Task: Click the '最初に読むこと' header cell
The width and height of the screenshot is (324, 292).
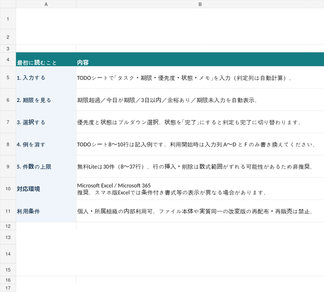Action: pyautogui.click(x=46, y=60)
